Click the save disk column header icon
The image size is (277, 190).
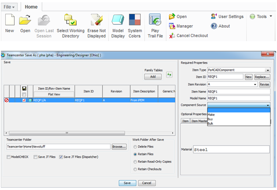pos(24,88)
